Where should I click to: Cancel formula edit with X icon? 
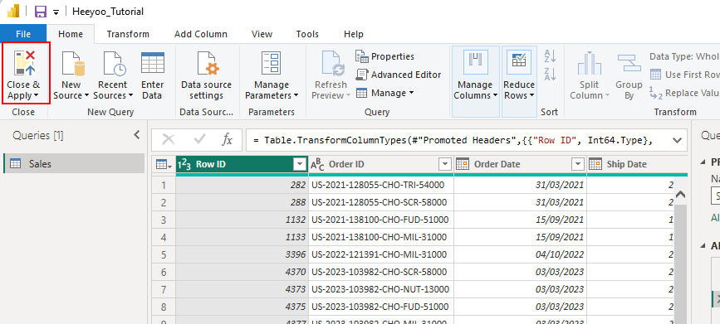coord(169,140)
